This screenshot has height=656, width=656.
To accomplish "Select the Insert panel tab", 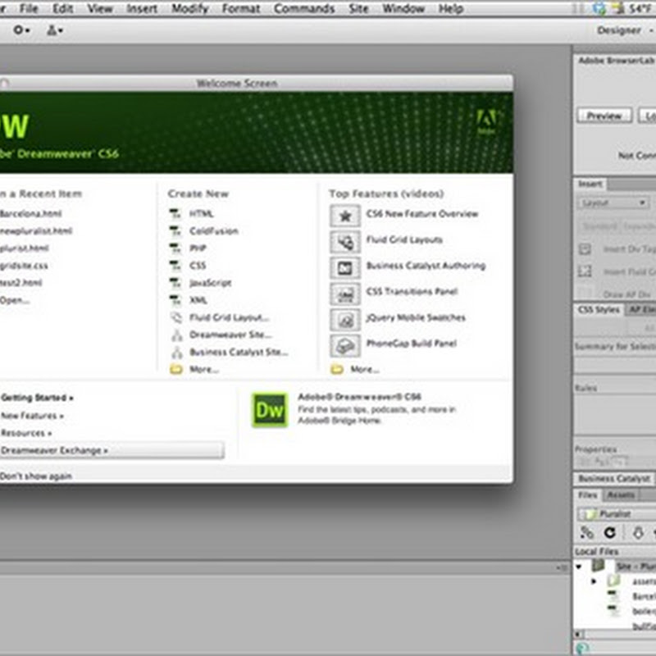I will click(x=590, y=184).
